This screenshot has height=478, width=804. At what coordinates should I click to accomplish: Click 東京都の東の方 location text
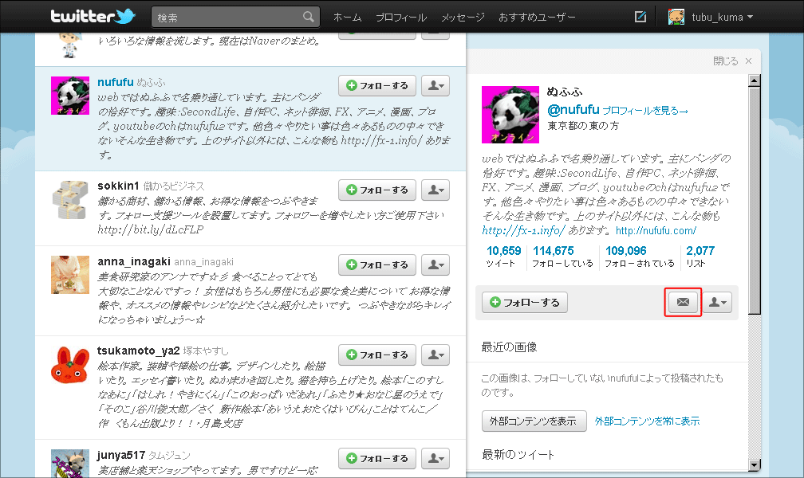(583, 126)
